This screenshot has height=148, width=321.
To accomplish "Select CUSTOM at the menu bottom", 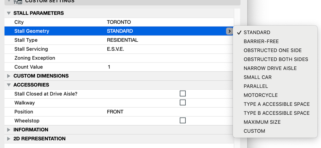I will pos(254,131).
